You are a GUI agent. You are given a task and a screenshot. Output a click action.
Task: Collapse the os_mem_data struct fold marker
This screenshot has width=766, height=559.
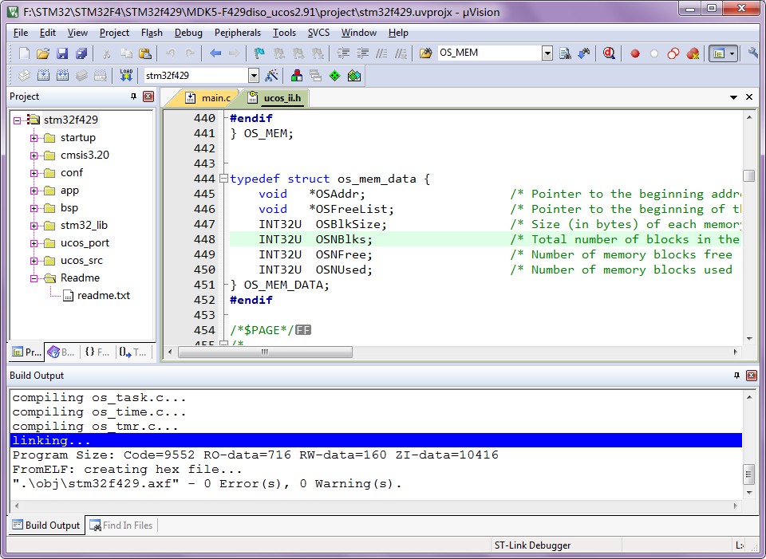[x=223, y=179]
